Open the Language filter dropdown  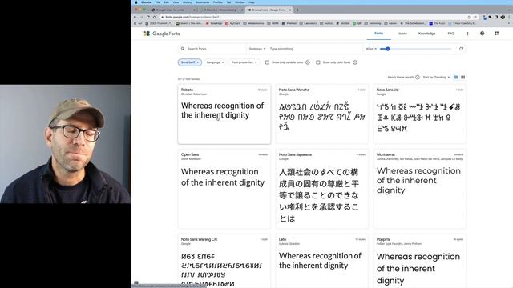[x=216, y=62]
